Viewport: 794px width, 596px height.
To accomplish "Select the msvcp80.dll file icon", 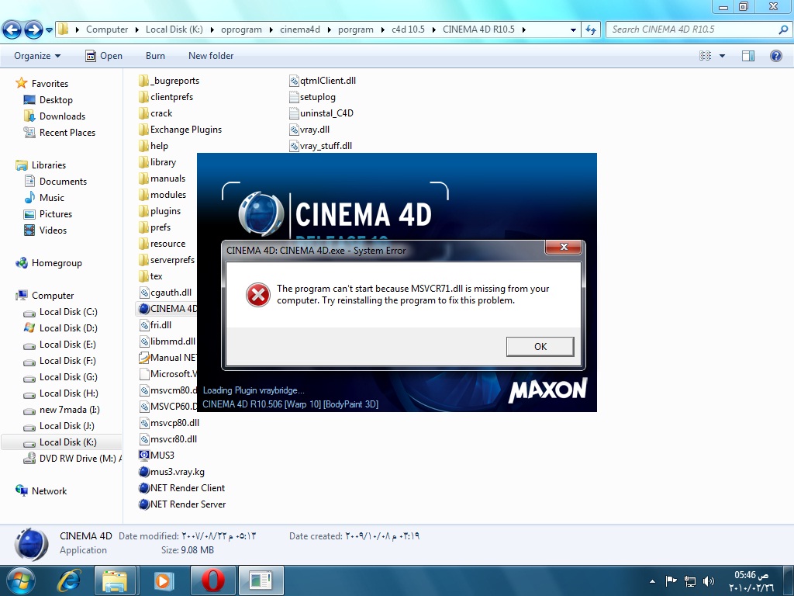I will [x=144, y=423].
